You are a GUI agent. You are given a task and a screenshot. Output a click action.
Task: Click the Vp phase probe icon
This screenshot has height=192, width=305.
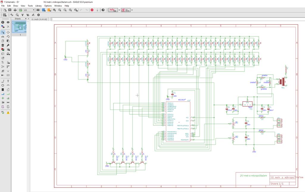[28, 15]
